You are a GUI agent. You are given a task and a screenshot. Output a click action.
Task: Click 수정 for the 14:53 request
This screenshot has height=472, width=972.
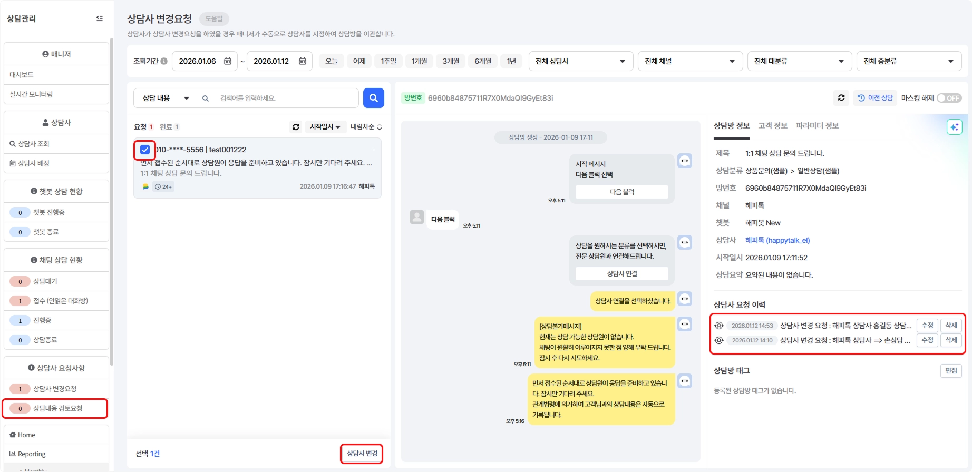point(927,326)
